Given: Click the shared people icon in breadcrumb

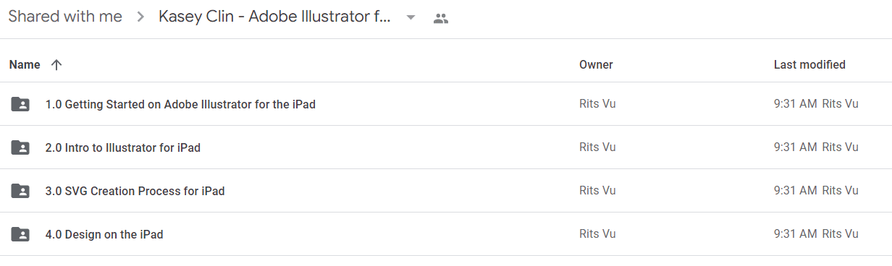Looking at the screenshot, I should (x=441, y=19).
